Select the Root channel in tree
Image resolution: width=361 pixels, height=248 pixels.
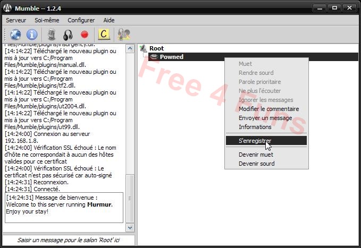pyautogui.click(x=156, y=48)
